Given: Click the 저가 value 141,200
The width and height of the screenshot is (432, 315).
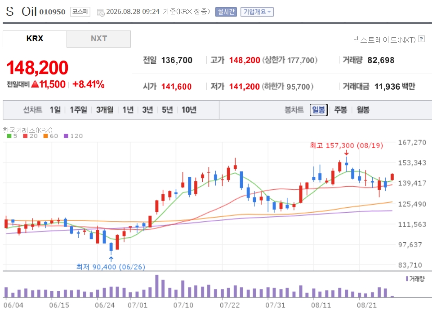Looking at the screenshot, I should coord(245,87).
